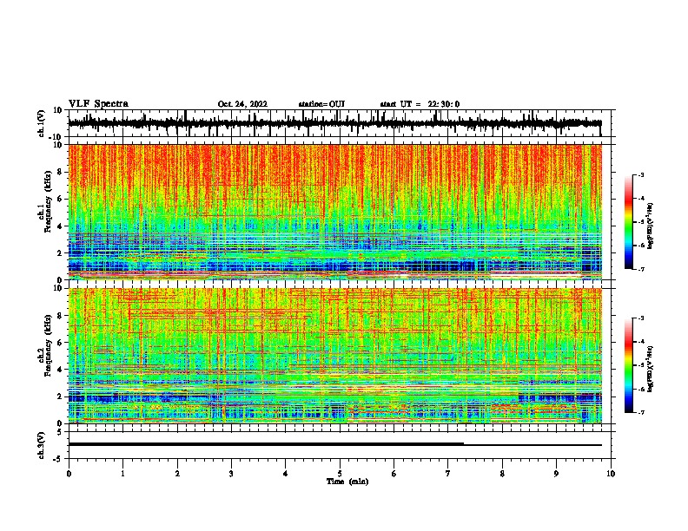688x531 pixels.
Task: Click the time axis tick label "9"
Action: pyautogui.click(x=556, y=474)
